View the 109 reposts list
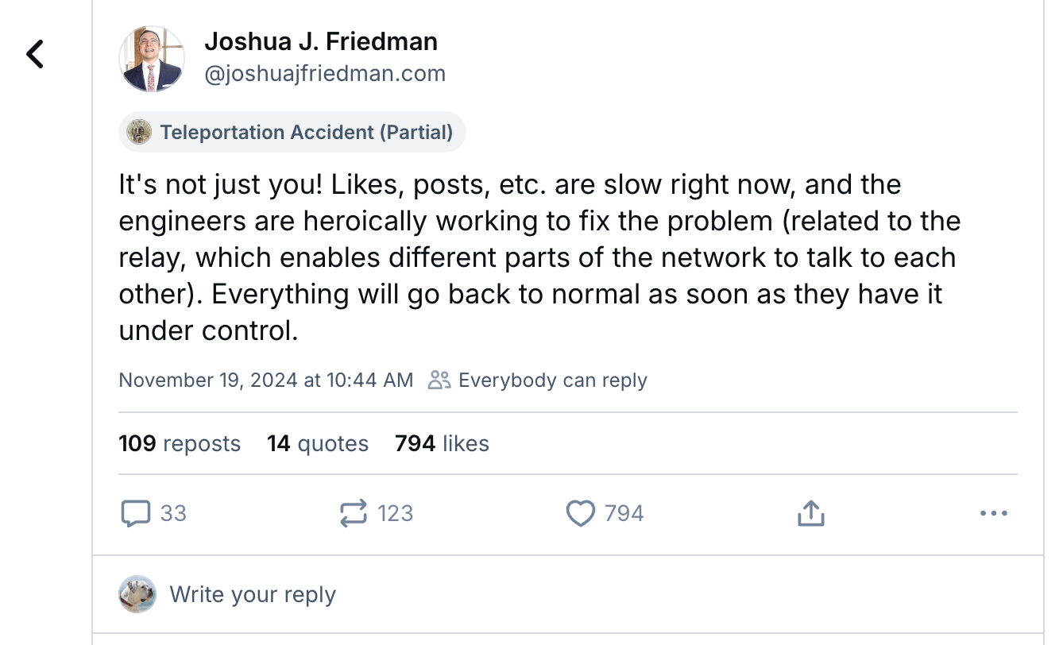 coord(180,443)
